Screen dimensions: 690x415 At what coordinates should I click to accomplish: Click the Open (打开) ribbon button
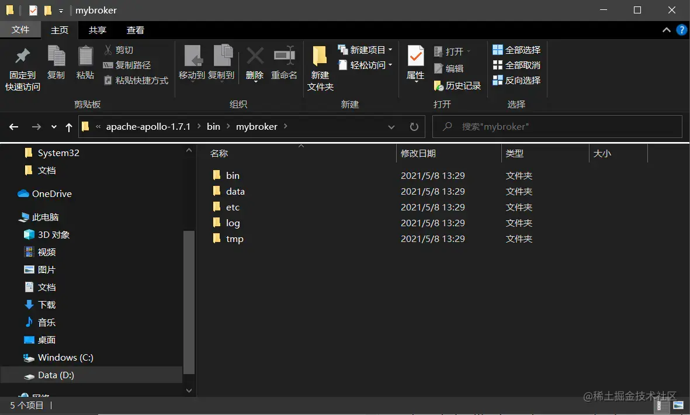click(x=452, y=51)
